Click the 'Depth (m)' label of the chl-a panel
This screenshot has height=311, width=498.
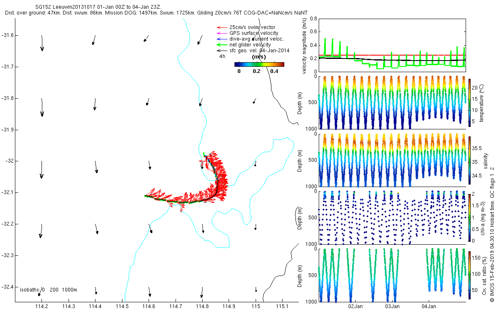[x=300, y=218]
